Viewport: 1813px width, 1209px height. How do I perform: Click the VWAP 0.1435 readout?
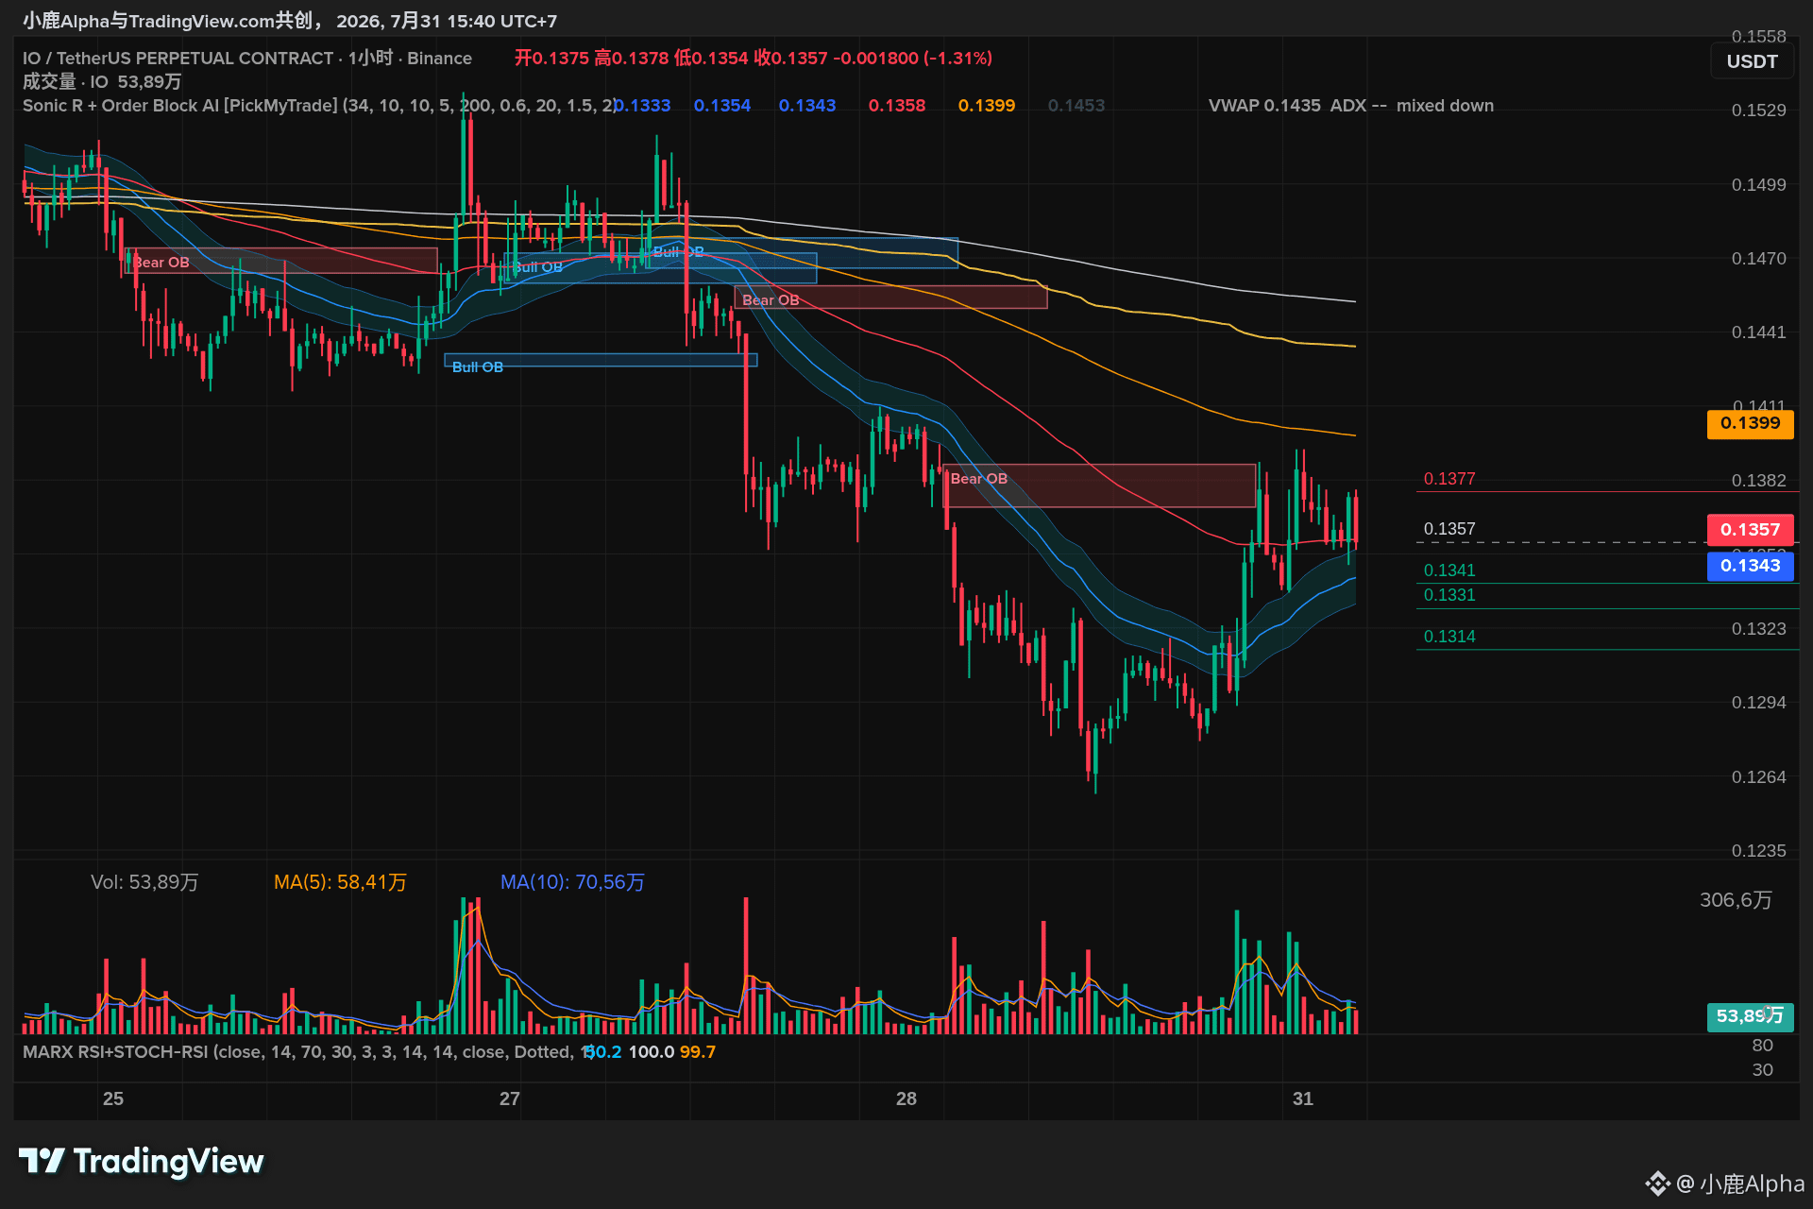pyautogui.click(x=1264, y=106)
